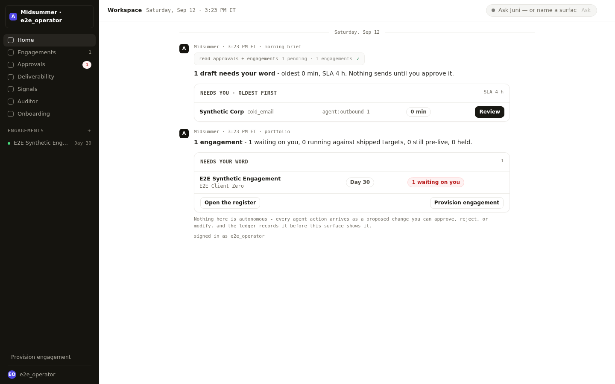The height and width of the screenshot is (384, 615).
Task: Click the Deliverability sidebar icon
Action: pos(11,77)
